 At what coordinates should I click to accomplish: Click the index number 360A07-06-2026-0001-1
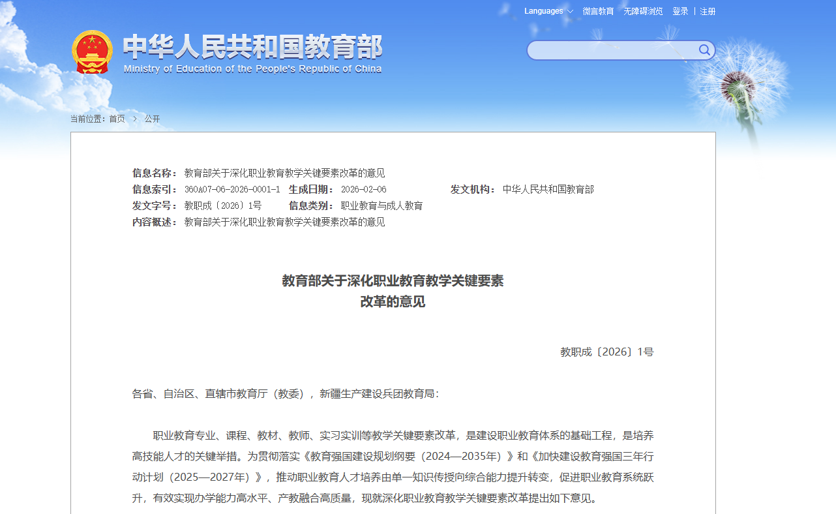pos(232,190)
